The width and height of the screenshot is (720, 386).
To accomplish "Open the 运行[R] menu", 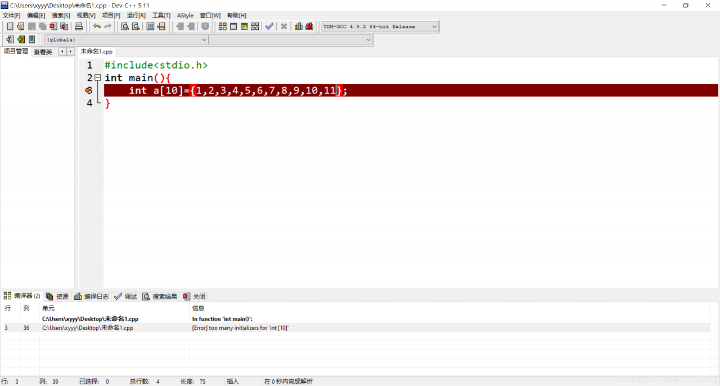I will [136, 15].
